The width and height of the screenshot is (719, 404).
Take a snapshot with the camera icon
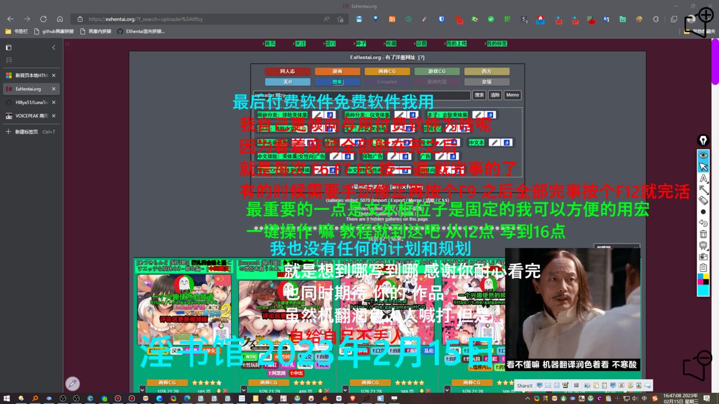pos(703,256)
